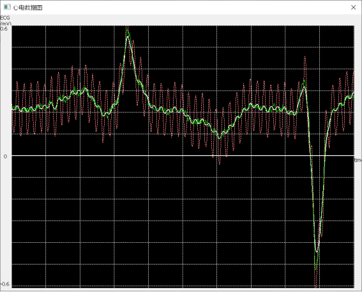Screen dimensions: 362x292
Task: Click the white waveform peak just before deep trough
Action: click(305, 88)
